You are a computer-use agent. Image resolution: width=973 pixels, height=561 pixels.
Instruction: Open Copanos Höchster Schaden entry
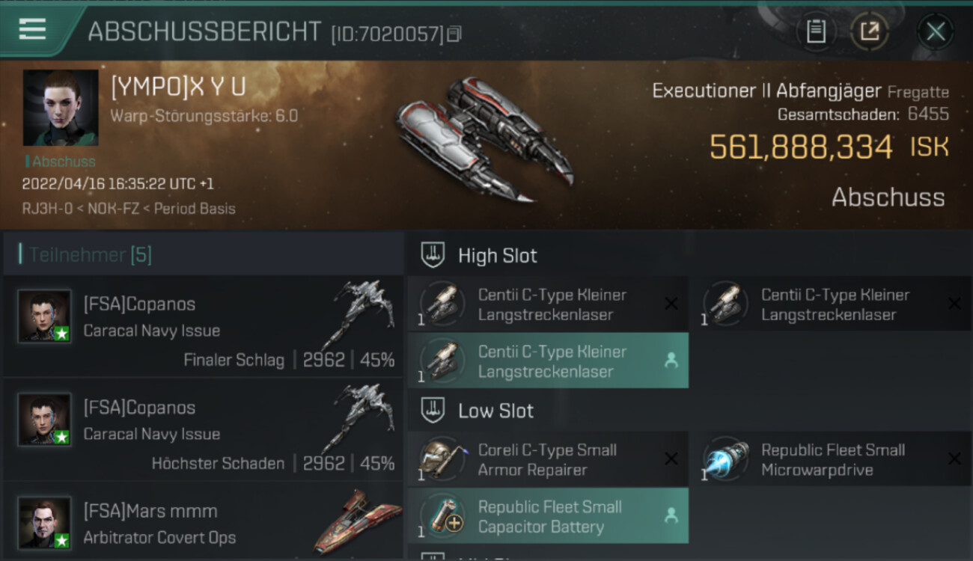(x=203, y=429)
